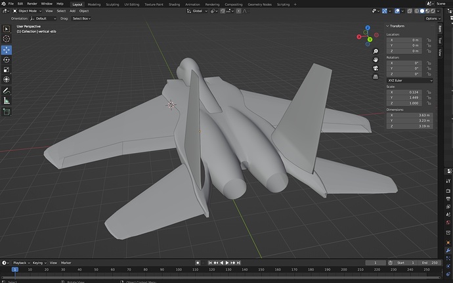
Task: Switch to Sculpting workspace tab
Action: 112,5
